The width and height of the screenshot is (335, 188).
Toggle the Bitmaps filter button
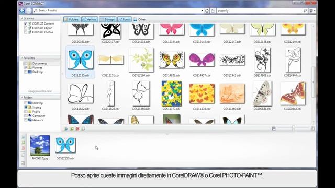click(108, 19)
